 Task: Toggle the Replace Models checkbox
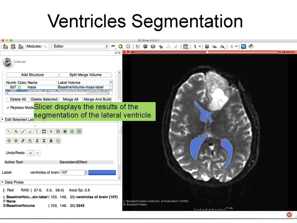(x=7, y=107)
